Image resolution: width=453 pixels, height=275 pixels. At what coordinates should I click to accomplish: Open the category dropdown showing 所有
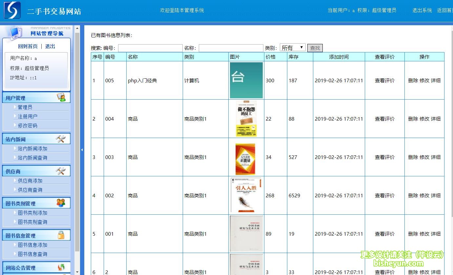click(x=293, y=48)
